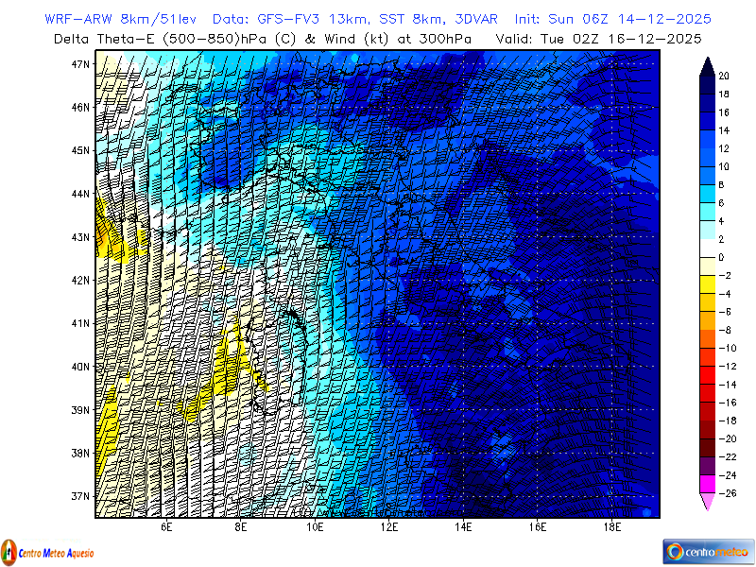This screenshot has height=567, width=756.
Task: Click the 18E longitude label
Action: tap(611, 527)
